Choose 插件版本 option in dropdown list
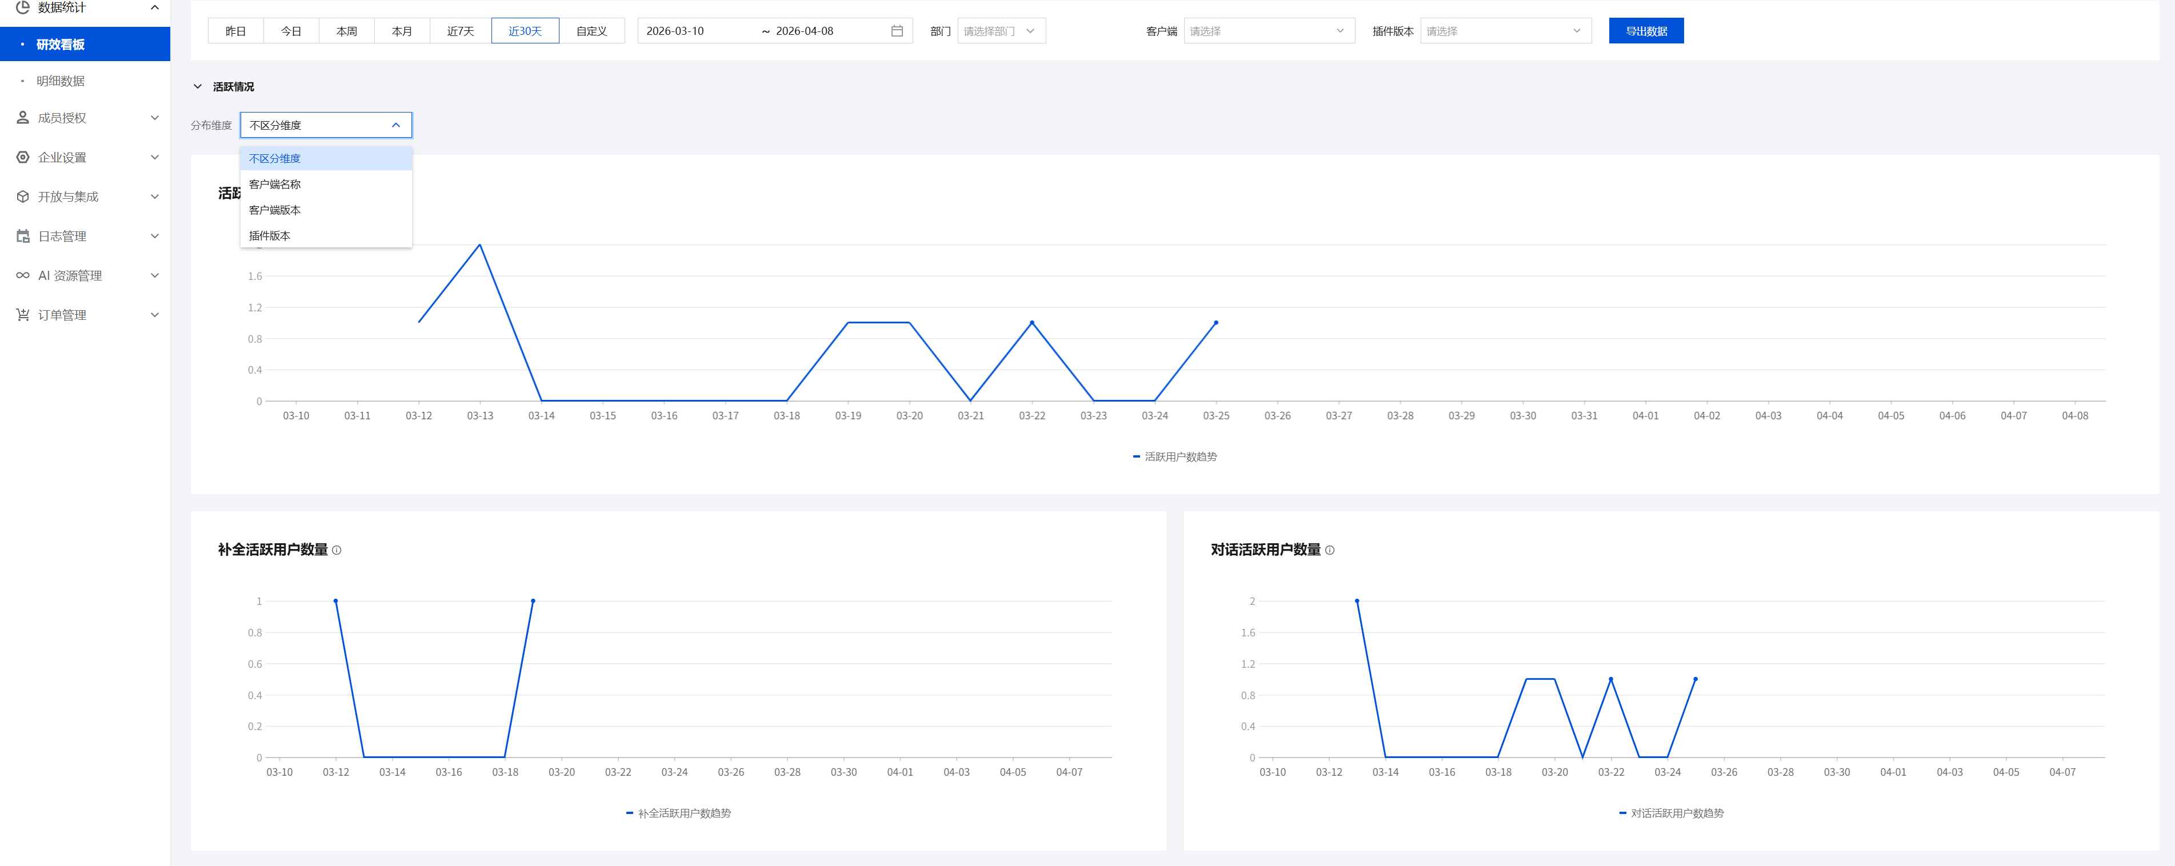This screenshot has height=866, width=2175. (x=269, y=235)
